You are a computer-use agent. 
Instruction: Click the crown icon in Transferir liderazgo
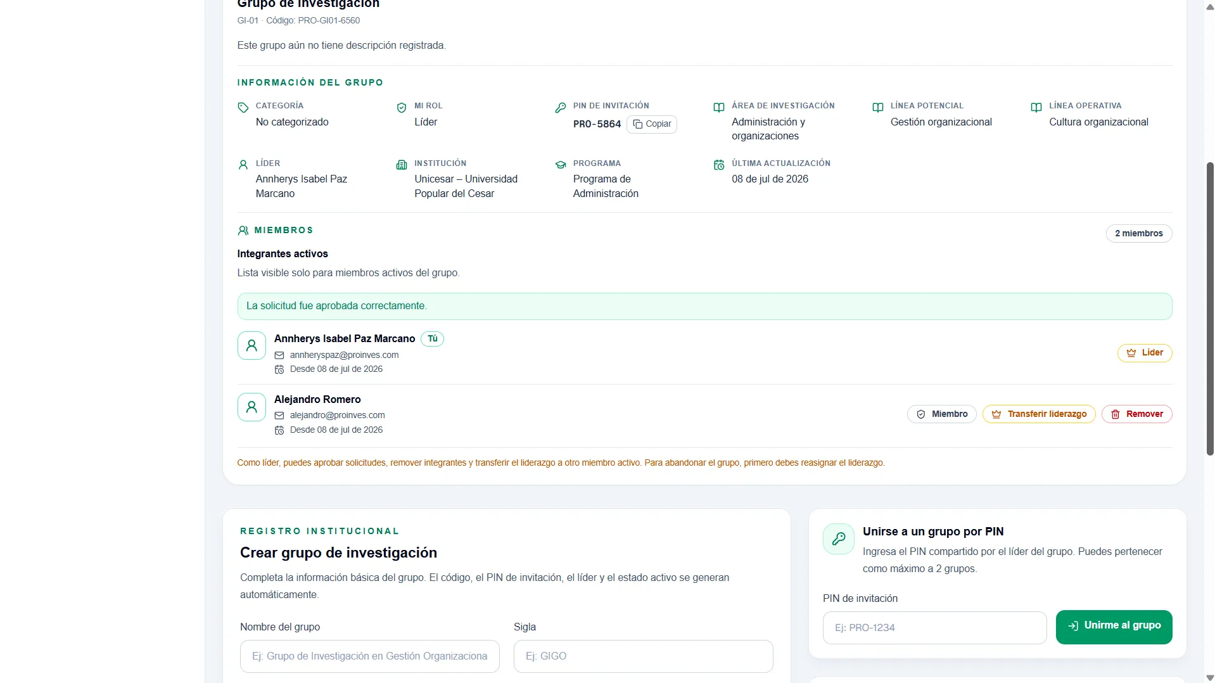coord(996,414)
